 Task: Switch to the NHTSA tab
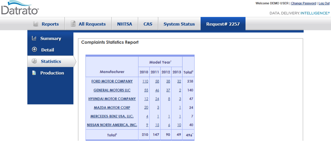pos(125,24)
